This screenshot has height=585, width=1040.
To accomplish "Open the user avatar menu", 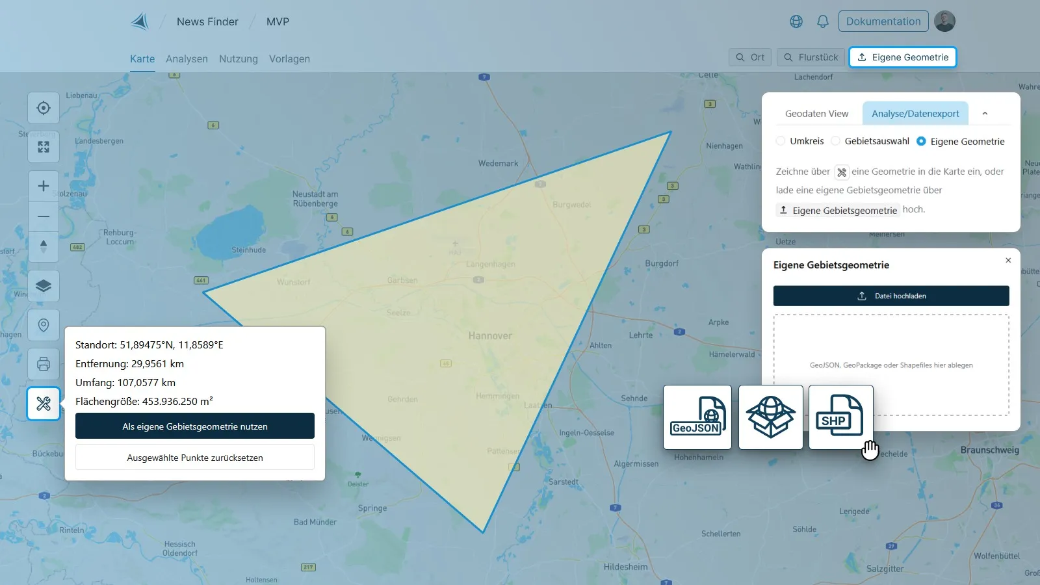I will pyautogui.click(x=944, y=21).
